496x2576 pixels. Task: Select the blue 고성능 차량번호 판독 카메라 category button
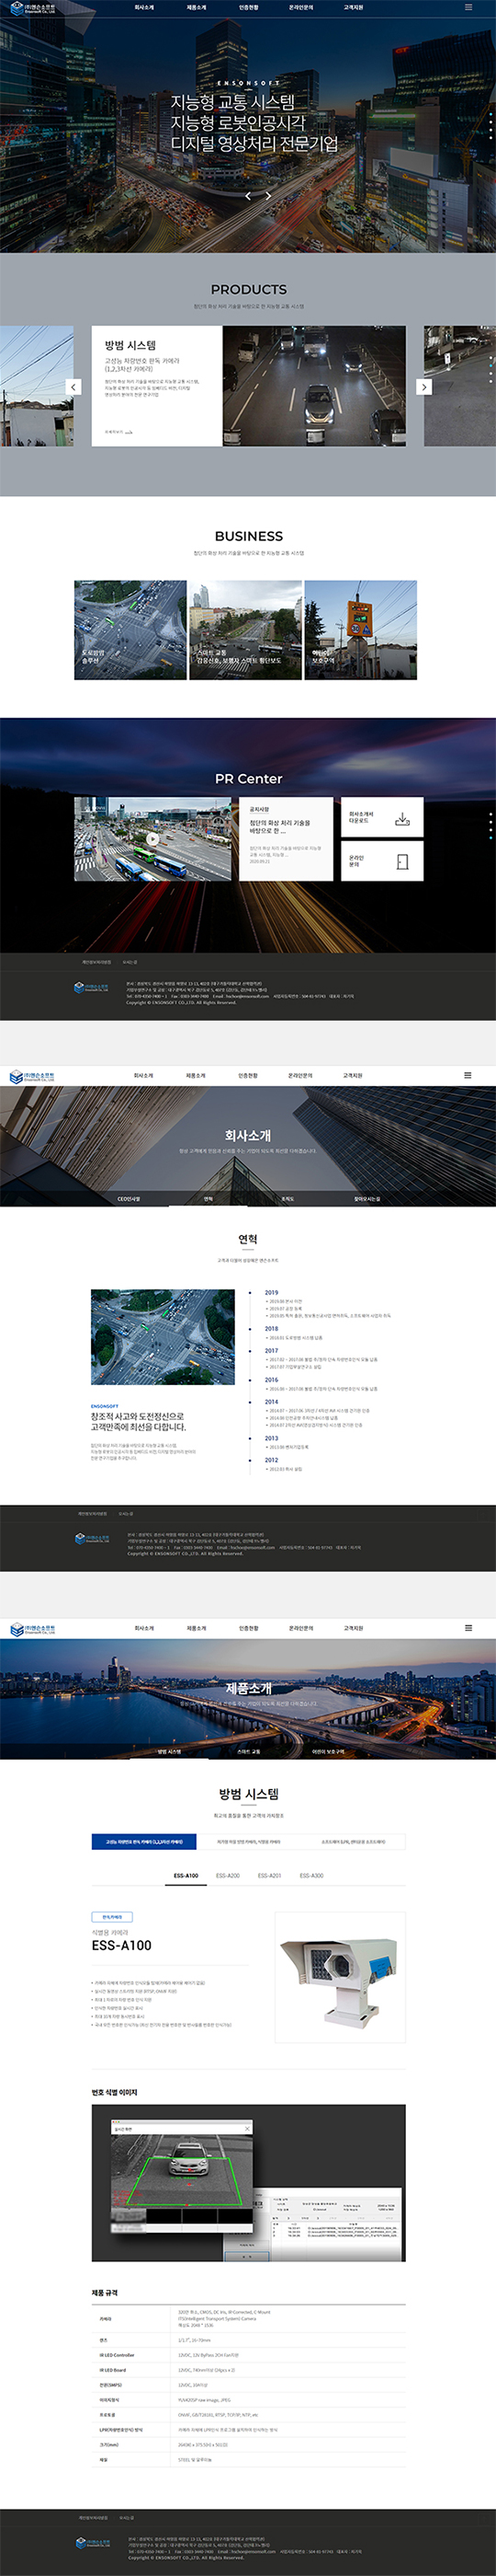[143, 1841]
